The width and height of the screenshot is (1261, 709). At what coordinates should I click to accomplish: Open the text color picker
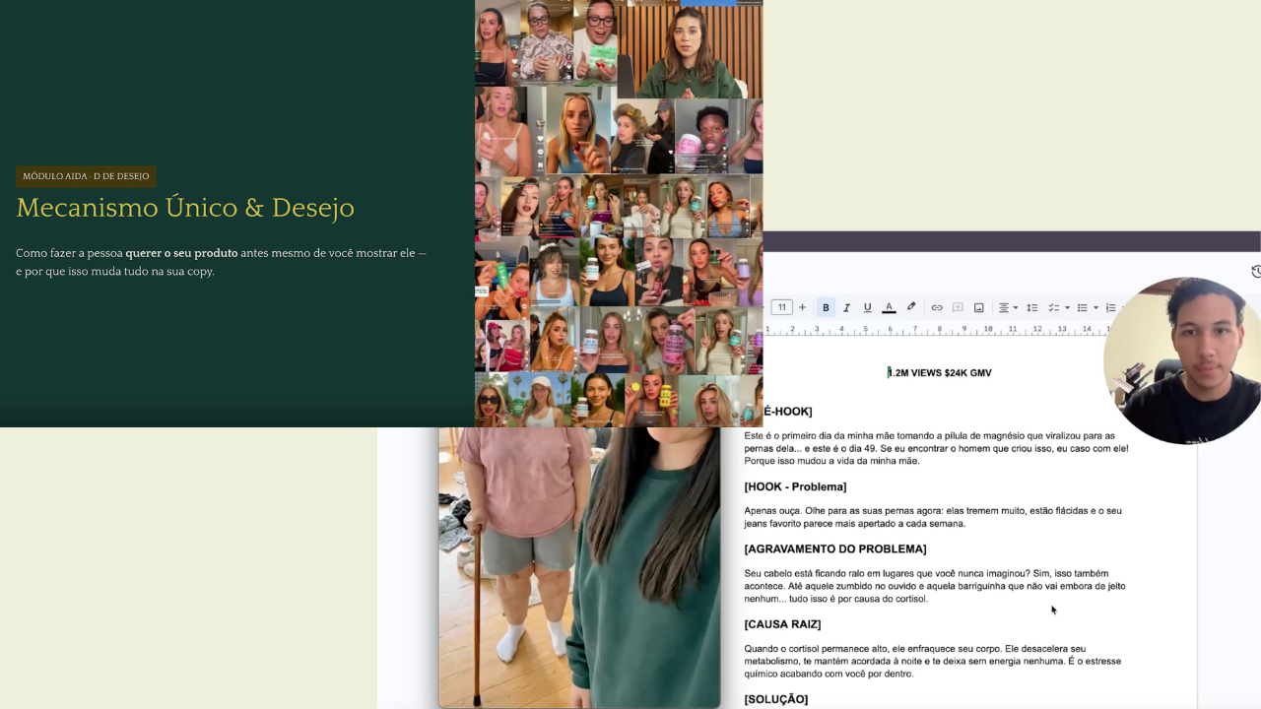[889, 307]
